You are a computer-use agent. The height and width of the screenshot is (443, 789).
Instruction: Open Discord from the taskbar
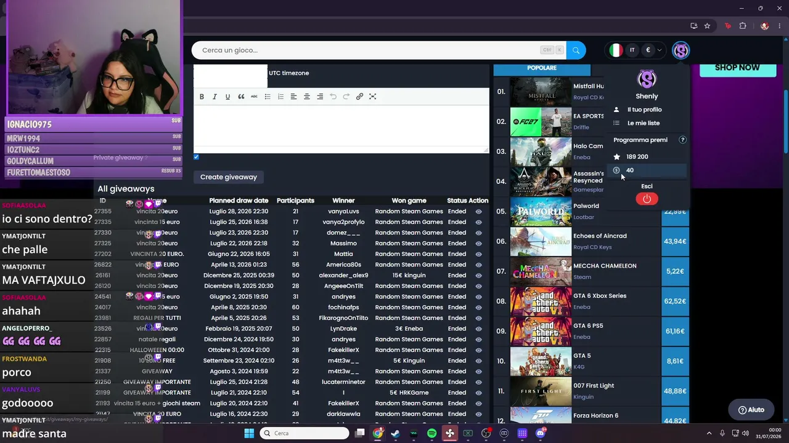(541, 433)
